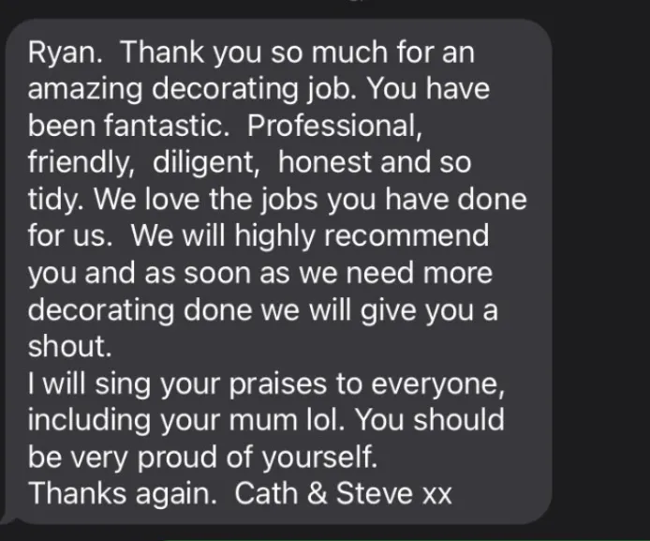The height and width of the screenshot is (541, 650).
Task: Tap the phrase "as soon as we need more"
Action: pos(318,273)
